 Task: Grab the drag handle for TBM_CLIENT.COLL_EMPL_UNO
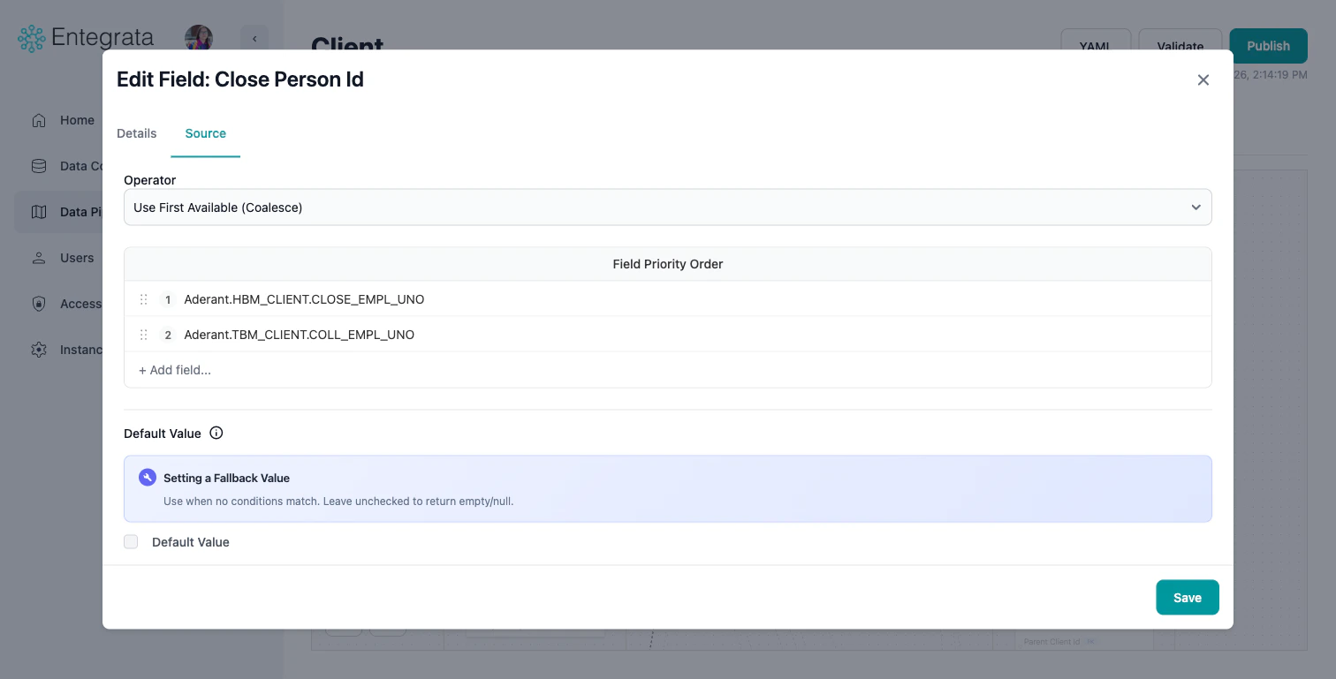143,335
